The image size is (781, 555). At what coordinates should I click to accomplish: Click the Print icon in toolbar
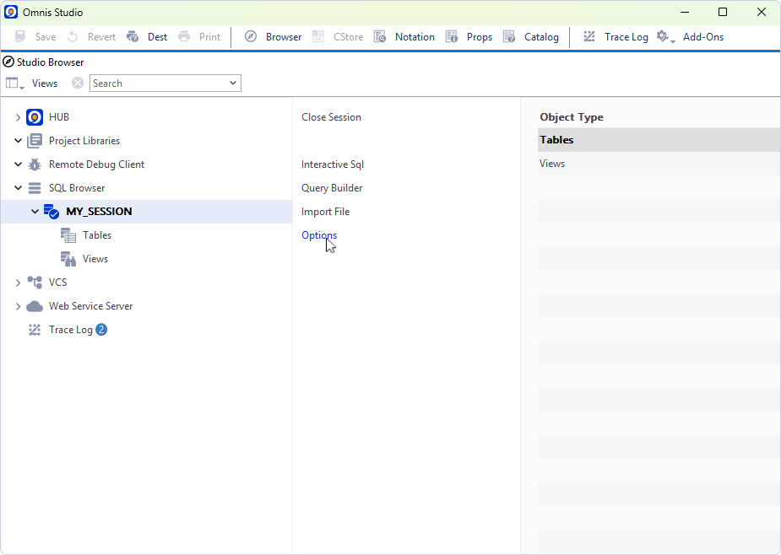point(184,37)
